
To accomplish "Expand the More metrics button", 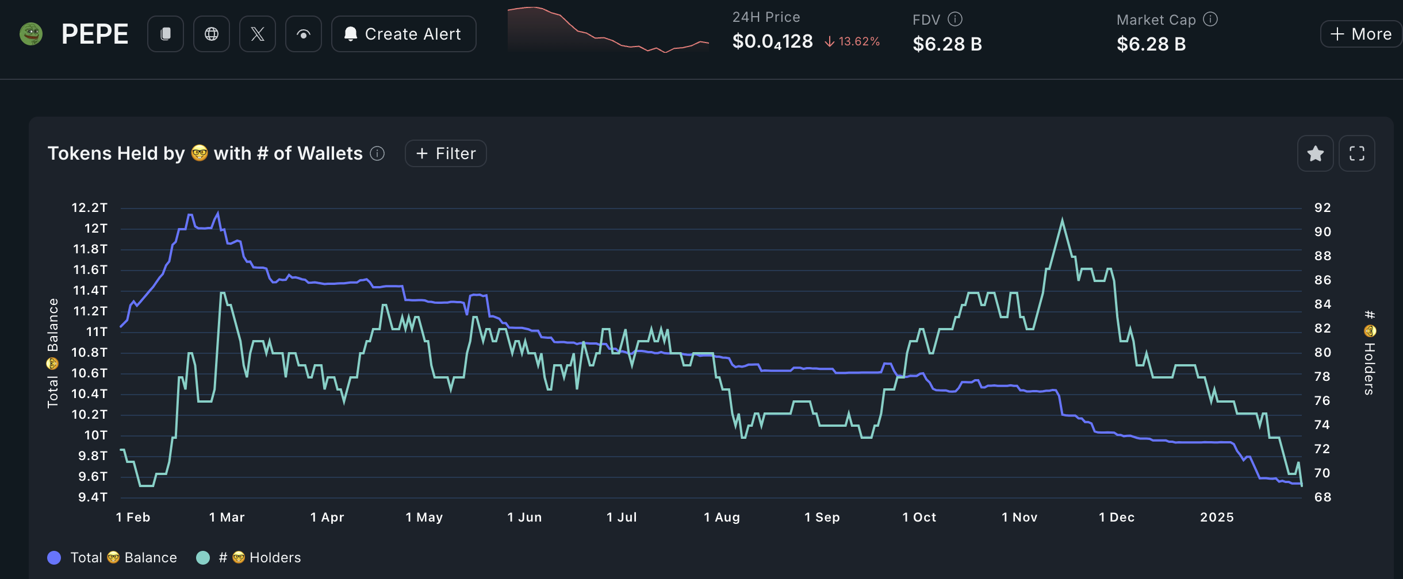I will click(1361, 34).
